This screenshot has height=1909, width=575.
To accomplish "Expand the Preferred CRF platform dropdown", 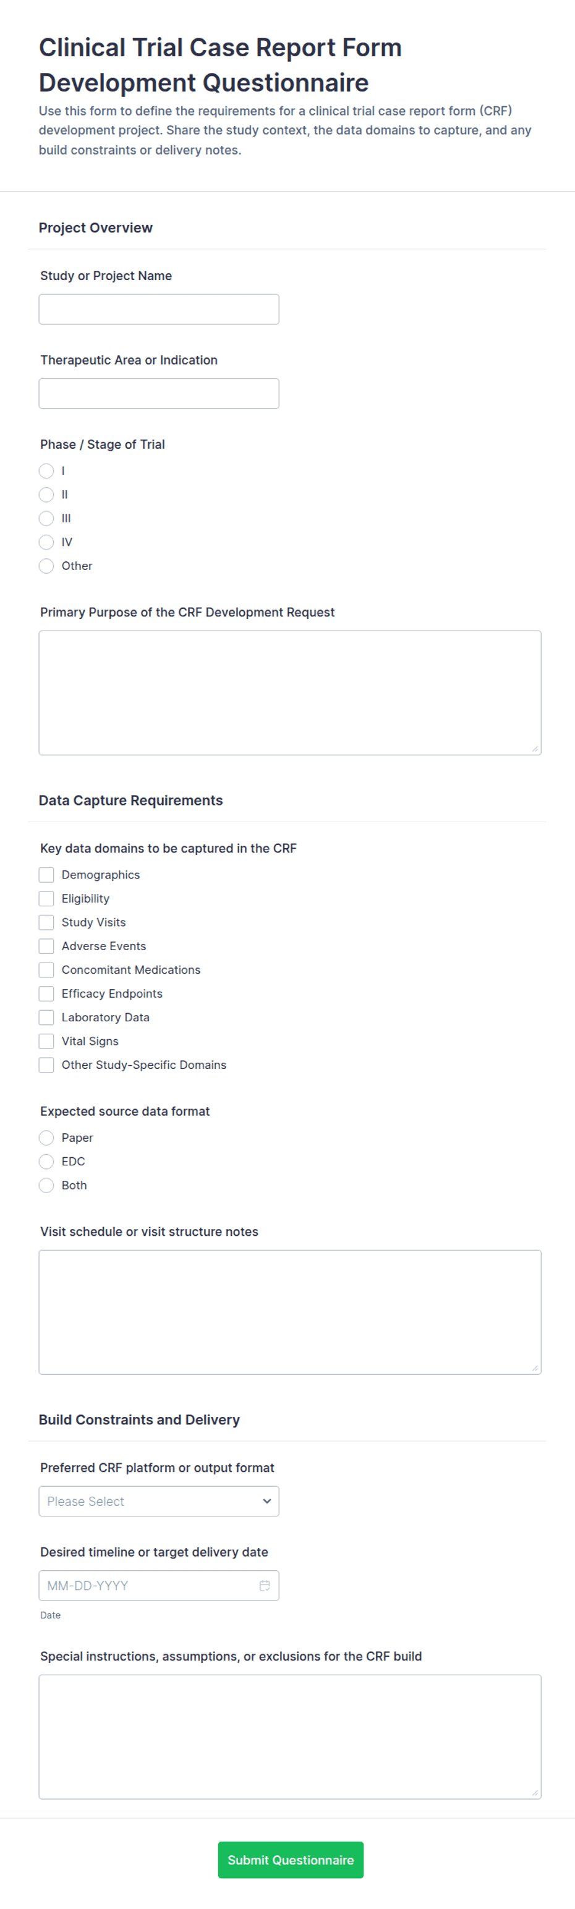I will (158, 1500).
